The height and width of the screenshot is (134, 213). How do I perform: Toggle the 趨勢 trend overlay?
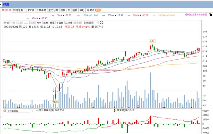(x=46, y=23)
